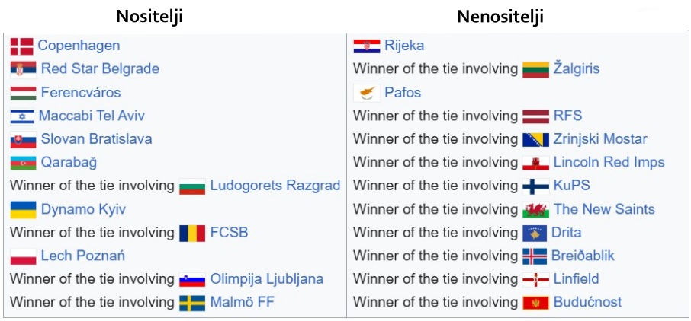Image resolution: width=691 pixels, height=321 pixels.
Task: Open the Ferencváros team link
Action: click(81, 92)
